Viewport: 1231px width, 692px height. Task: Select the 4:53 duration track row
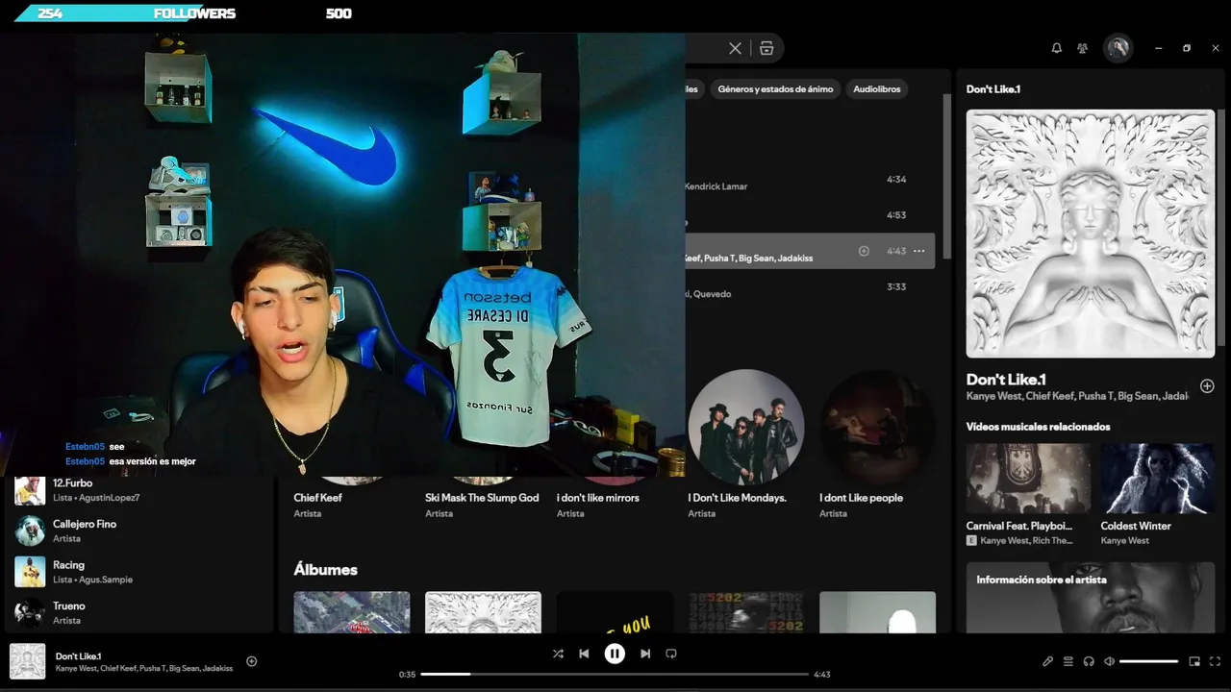[810, 215]
